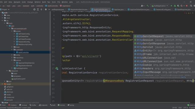
Task: Run AuthApplication with the green play icon
Action: pyautogui.click(x=171, y=6)
